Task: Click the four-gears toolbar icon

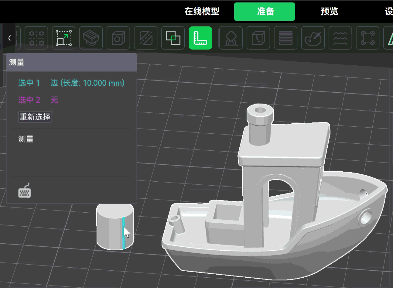Action: 36,38
